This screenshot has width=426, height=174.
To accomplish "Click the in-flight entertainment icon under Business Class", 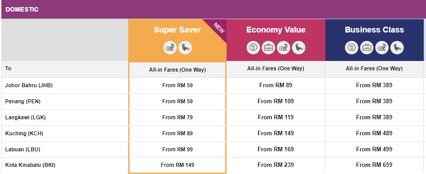I will [382, 48].
